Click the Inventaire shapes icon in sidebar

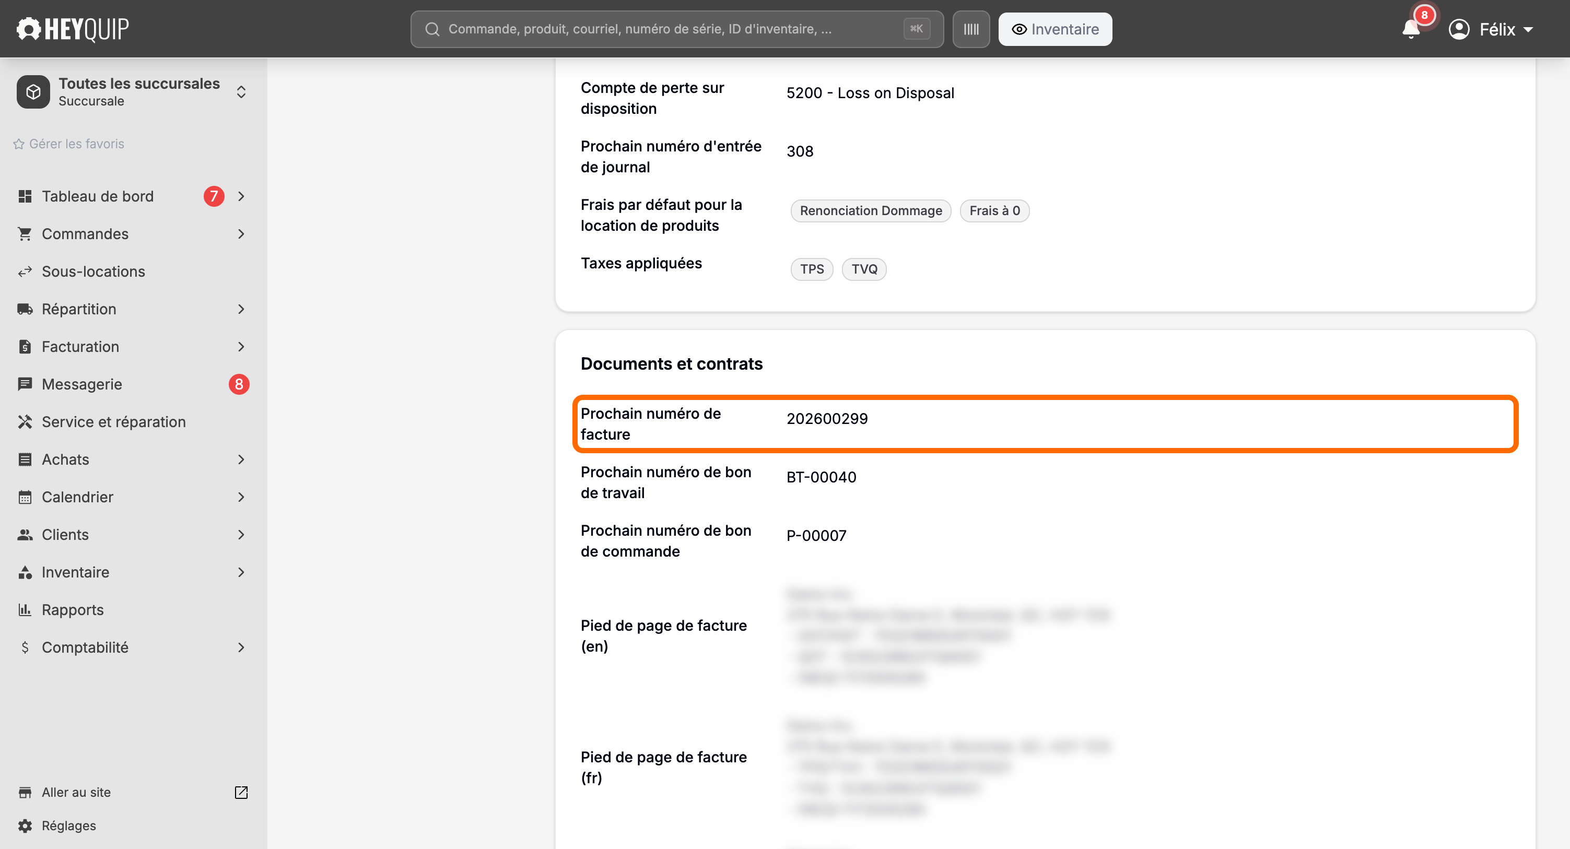tap(25, 572)
